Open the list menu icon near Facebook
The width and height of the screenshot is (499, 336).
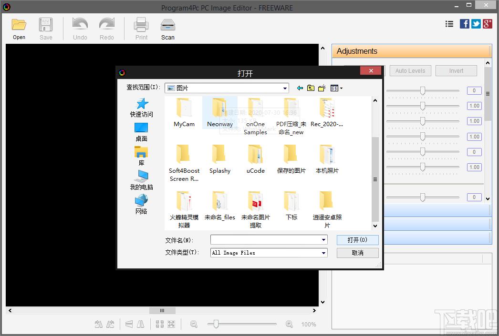tap(449, 24)
